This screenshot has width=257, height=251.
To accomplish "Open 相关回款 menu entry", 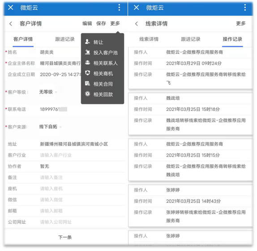I will click(103, 94).
